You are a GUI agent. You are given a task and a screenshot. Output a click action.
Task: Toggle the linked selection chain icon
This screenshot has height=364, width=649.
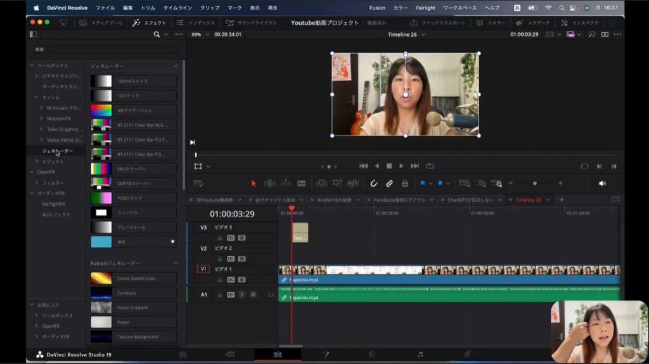click(x=389, y=184)
